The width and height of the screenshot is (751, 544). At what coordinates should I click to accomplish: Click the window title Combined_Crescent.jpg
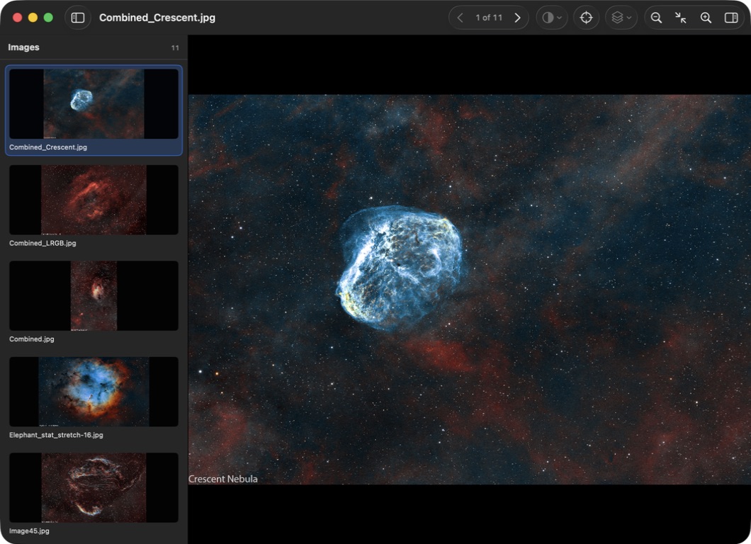point(157,18)
